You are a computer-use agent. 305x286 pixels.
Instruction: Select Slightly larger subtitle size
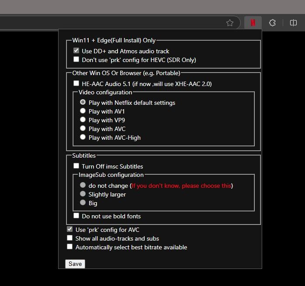coord(83,194)
